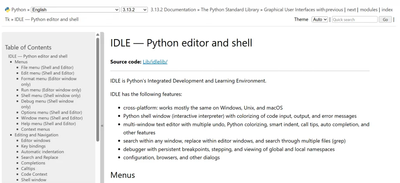Open the general index link
The image size is (400, 183).
(387, 10)
